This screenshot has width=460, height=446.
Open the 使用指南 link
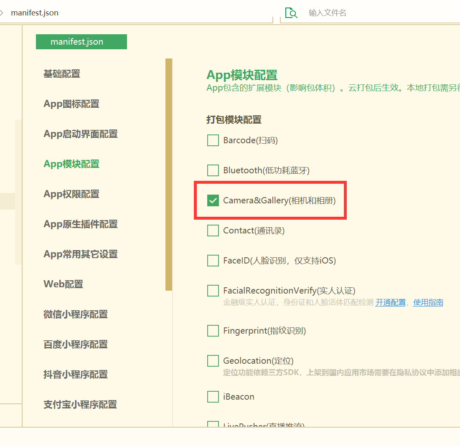point(428,302)
